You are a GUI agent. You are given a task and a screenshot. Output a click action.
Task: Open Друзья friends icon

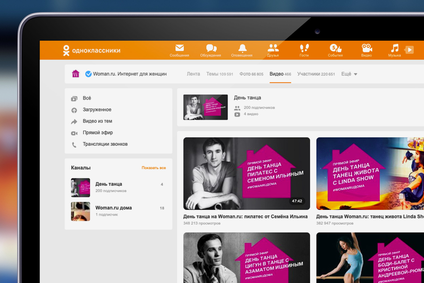coord(273,48)
